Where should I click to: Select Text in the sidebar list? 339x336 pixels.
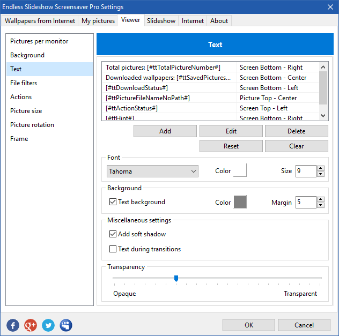tap(49, 69)
